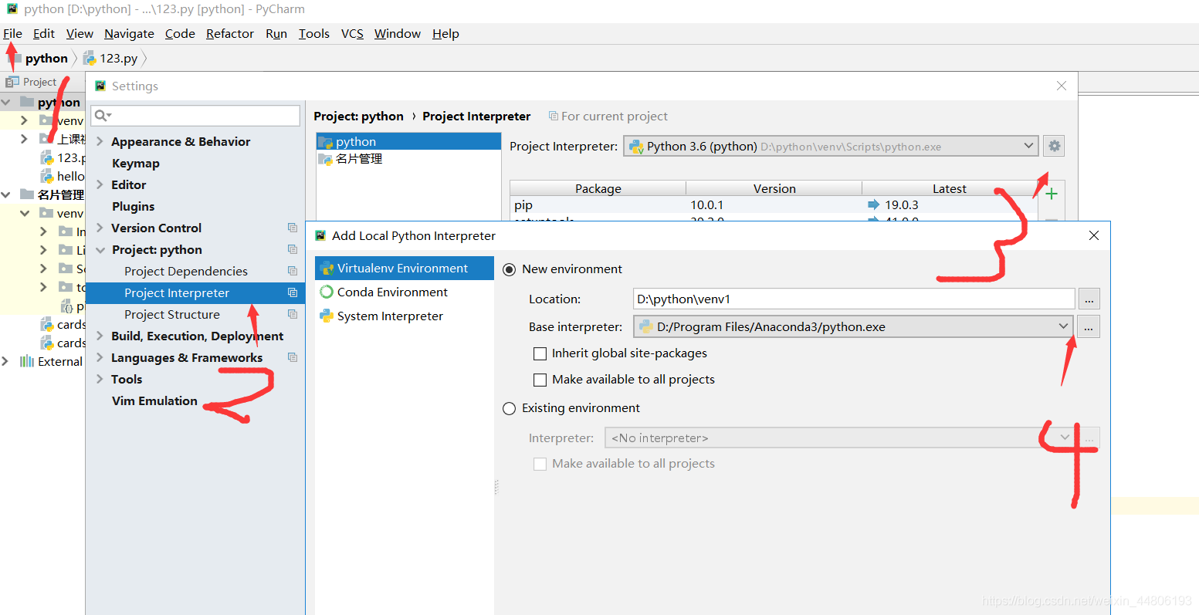Select 名片管理 project in interpreter list
The width and height of the screenshot is (1199, 615).
coord(408,159)
